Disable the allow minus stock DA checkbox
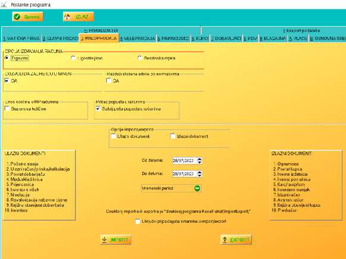The width and height of the screenshot is (346, 259). pyautogui.click(x=7, y=80)
